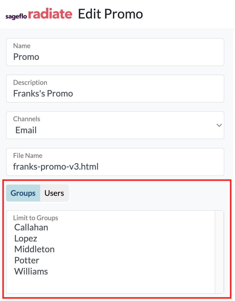Click the sageflo radiate logo

(39, 14)
